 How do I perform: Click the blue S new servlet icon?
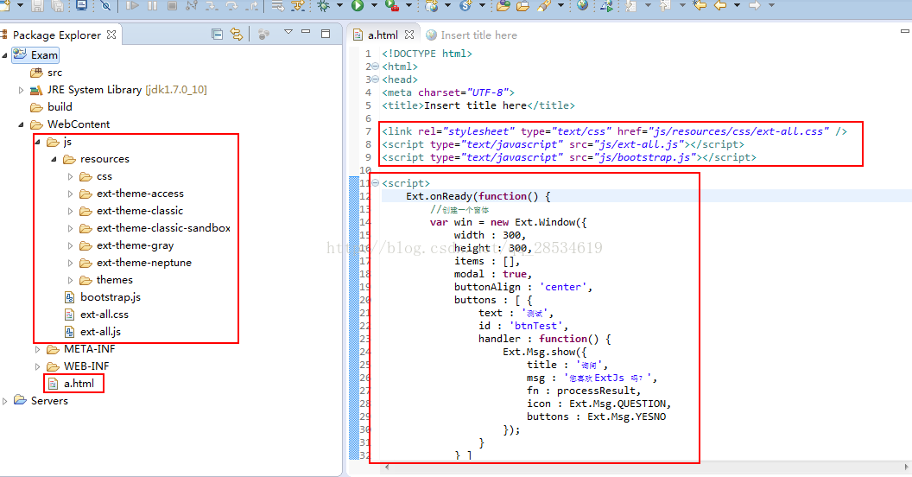pos(465,6)
